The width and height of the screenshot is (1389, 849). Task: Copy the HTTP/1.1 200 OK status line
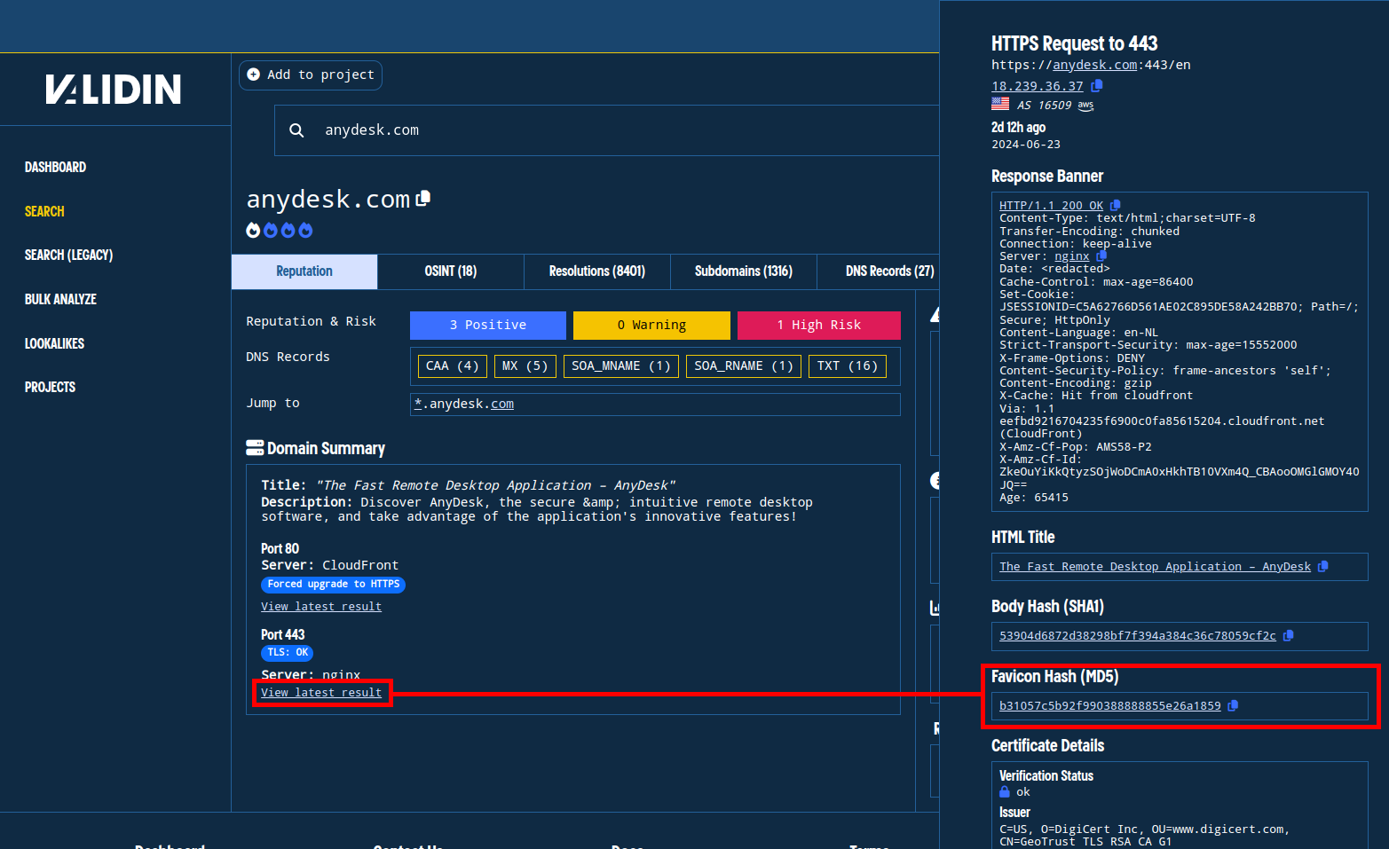click(1116, 206)
